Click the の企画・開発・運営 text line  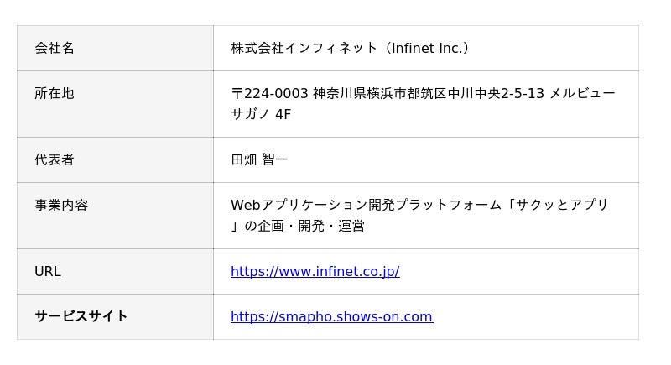click(x=304, y=226)
